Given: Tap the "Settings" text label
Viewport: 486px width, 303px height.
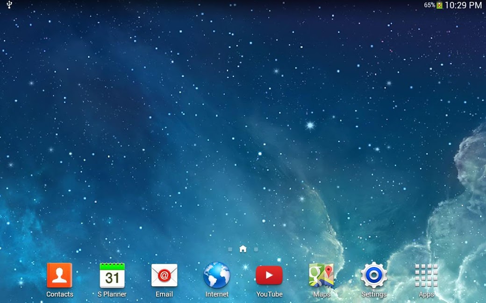Looking at the screenshot, I should (374, 294).
